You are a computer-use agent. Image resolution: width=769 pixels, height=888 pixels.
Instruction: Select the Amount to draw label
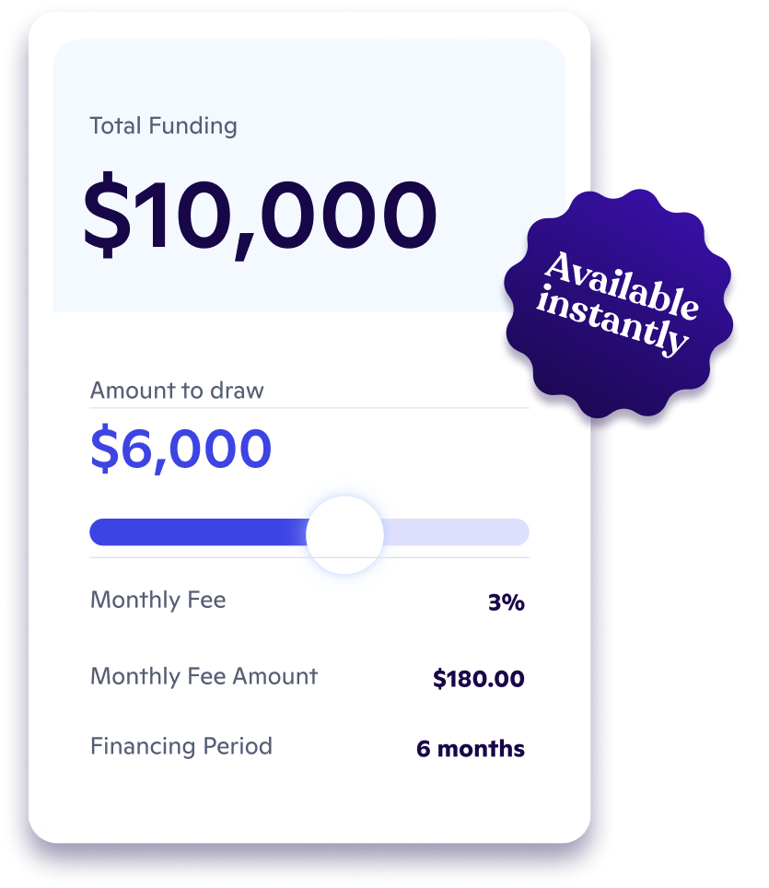[x=177, y=391]
